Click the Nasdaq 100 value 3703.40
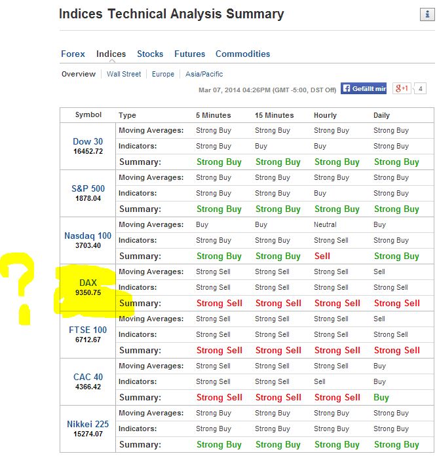The height and width of the screenshot is (456, 437). [x=88, y=245]
